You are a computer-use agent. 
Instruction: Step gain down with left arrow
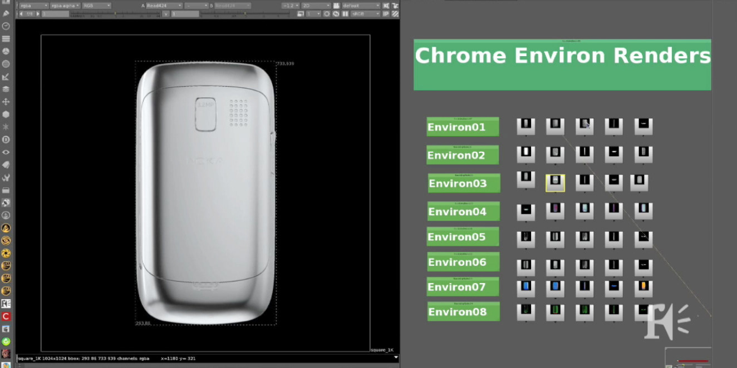coord(22,13)
